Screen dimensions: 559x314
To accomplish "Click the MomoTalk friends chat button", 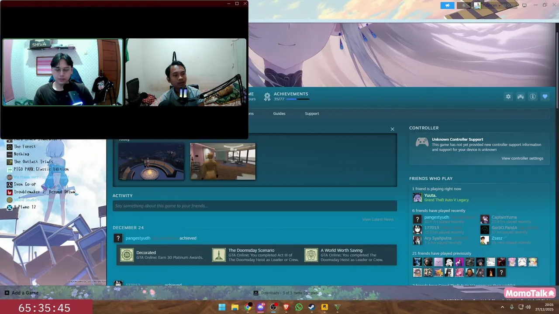I will 530,294.
